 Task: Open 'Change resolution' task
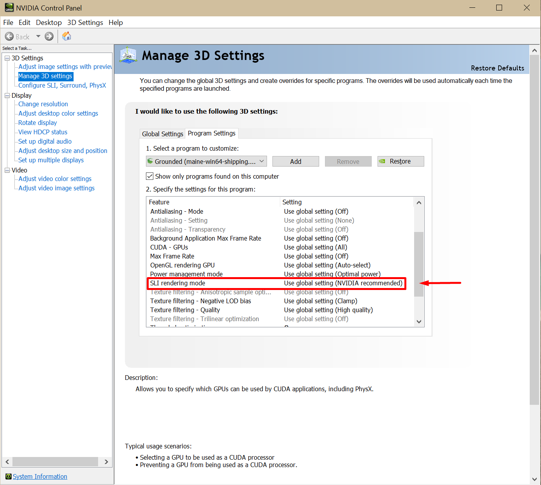tap(43, 104)
